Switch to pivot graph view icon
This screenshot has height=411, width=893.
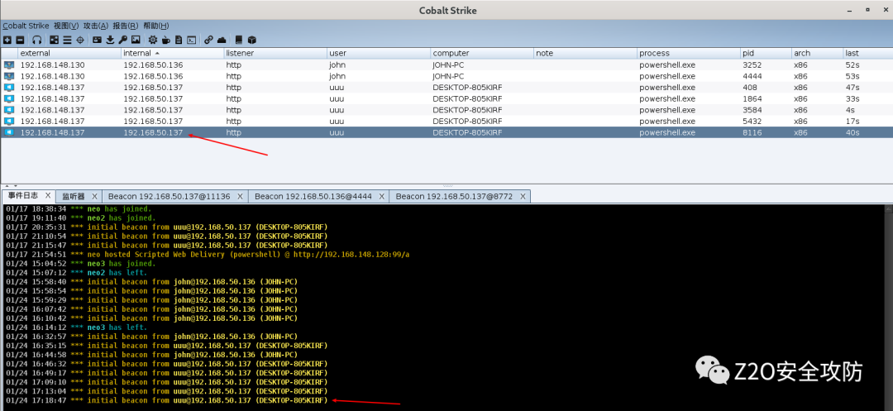54,40
